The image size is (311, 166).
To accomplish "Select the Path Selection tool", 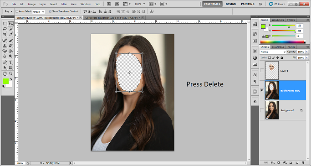I will tap(5, 67).
